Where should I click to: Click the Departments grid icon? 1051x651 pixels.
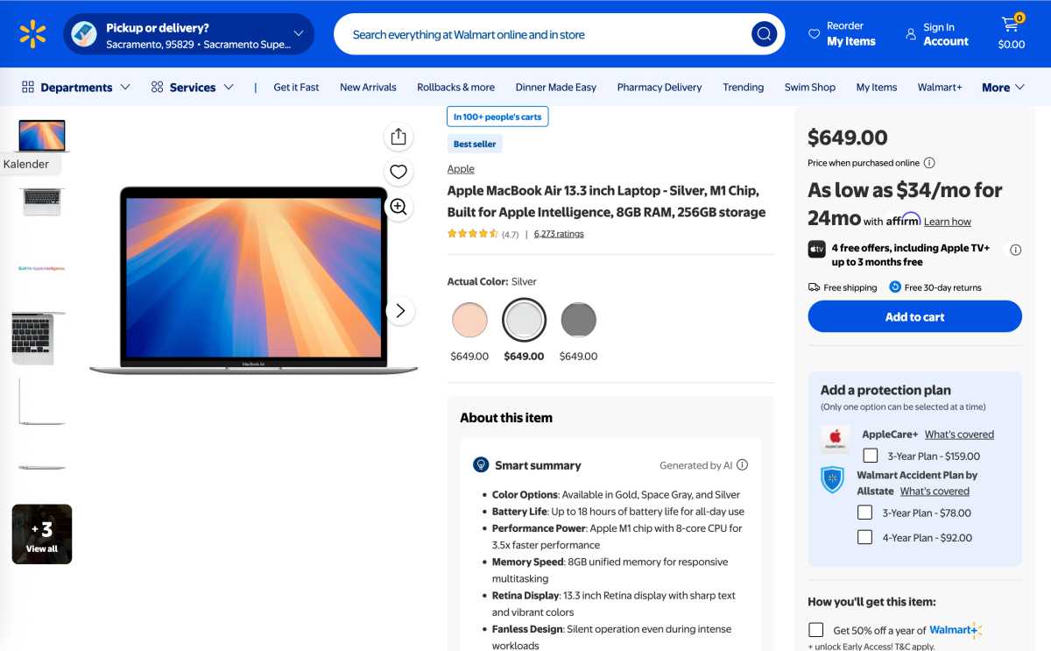[x=28, y=87]
